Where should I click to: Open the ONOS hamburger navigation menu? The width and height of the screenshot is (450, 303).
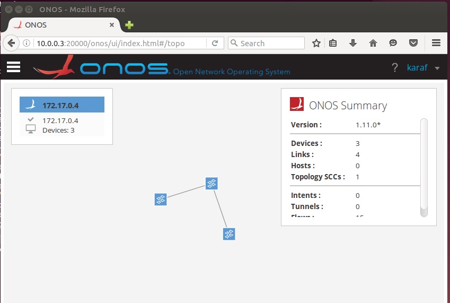13,67
